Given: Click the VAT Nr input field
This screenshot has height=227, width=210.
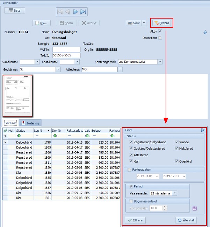Looking at the screenshot, I should coord(66,49).
